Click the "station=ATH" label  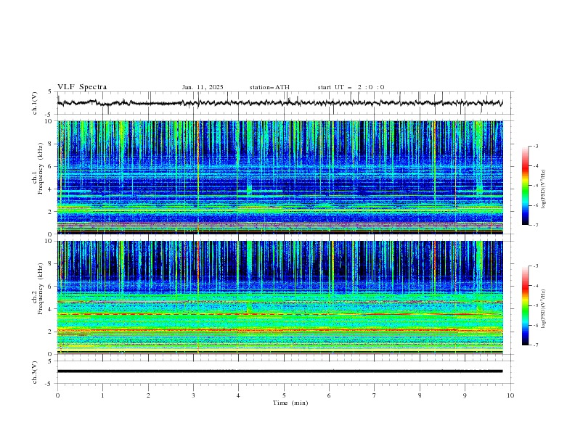coord(269,87)
